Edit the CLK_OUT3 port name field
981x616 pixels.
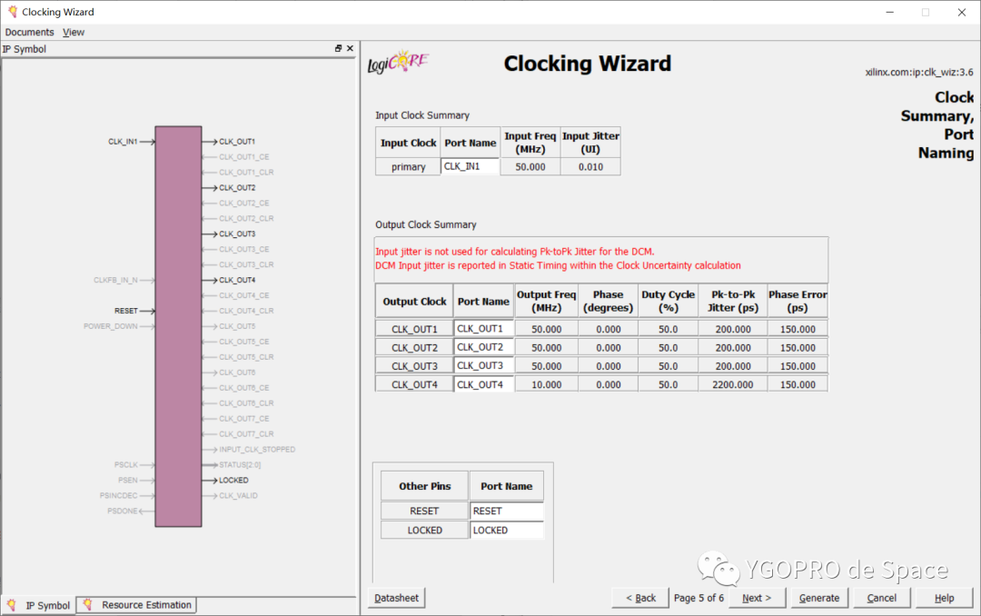point(483,365)
